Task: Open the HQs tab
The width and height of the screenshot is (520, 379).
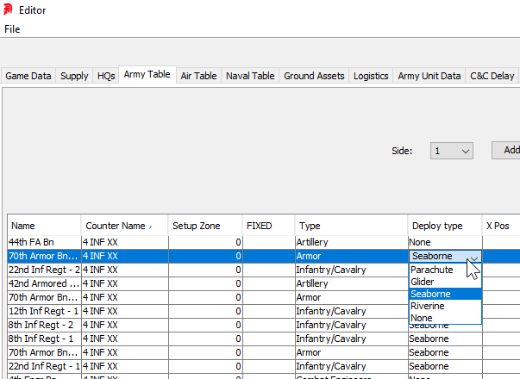Action: click(106, 76)
